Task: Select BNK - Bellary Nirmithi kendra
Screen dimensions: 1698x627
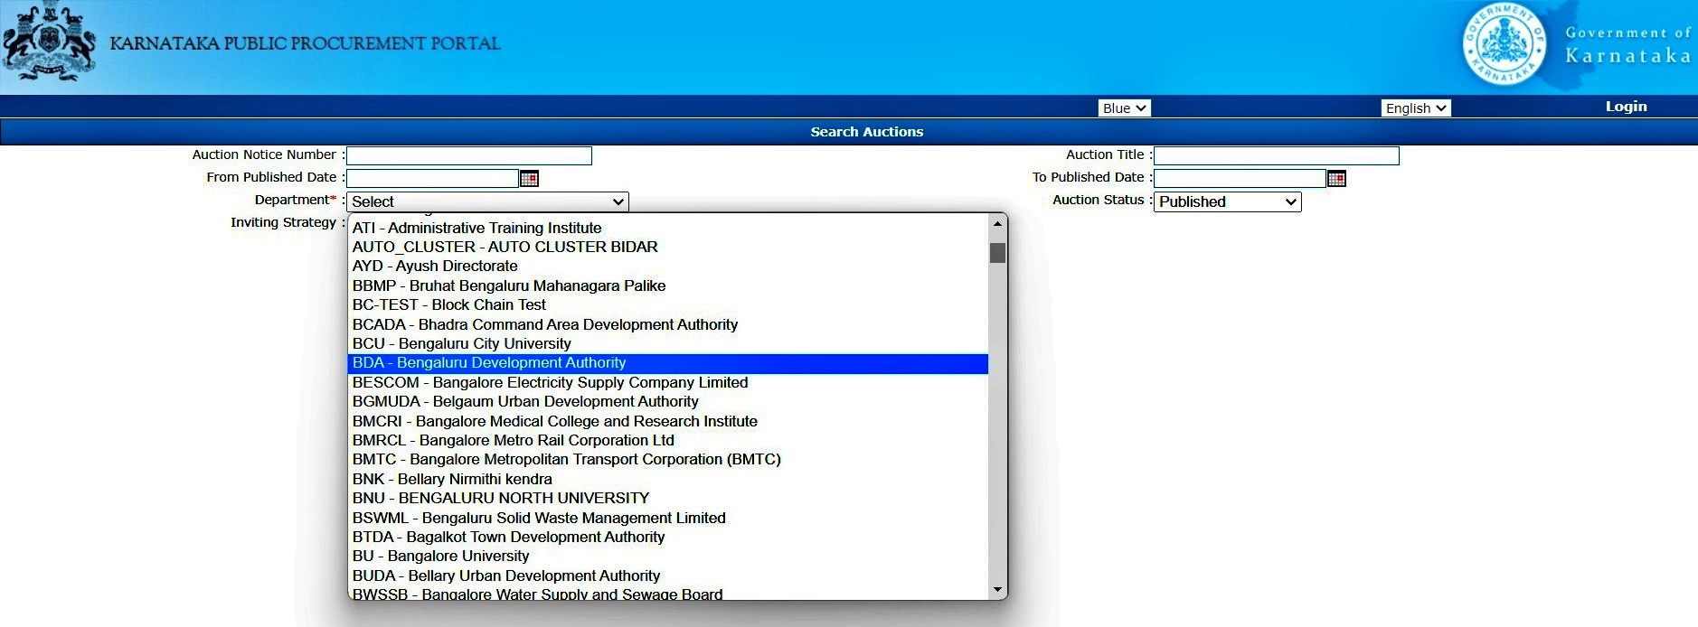Action: (x=668, y=479)
